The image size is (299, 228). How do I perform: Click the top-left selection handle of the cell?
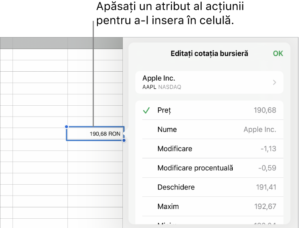click(67, 127)
